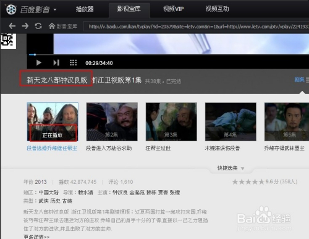309x239 pixels.
Task: Click link 段誉进入万劫谷求助
Action: click(109, 148)
